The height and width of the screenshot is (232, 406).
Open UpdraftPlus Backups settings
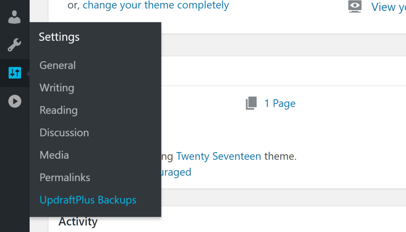(88, 200)
